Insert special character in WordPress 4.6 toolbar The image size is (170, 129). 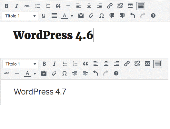tap(102, 16)
